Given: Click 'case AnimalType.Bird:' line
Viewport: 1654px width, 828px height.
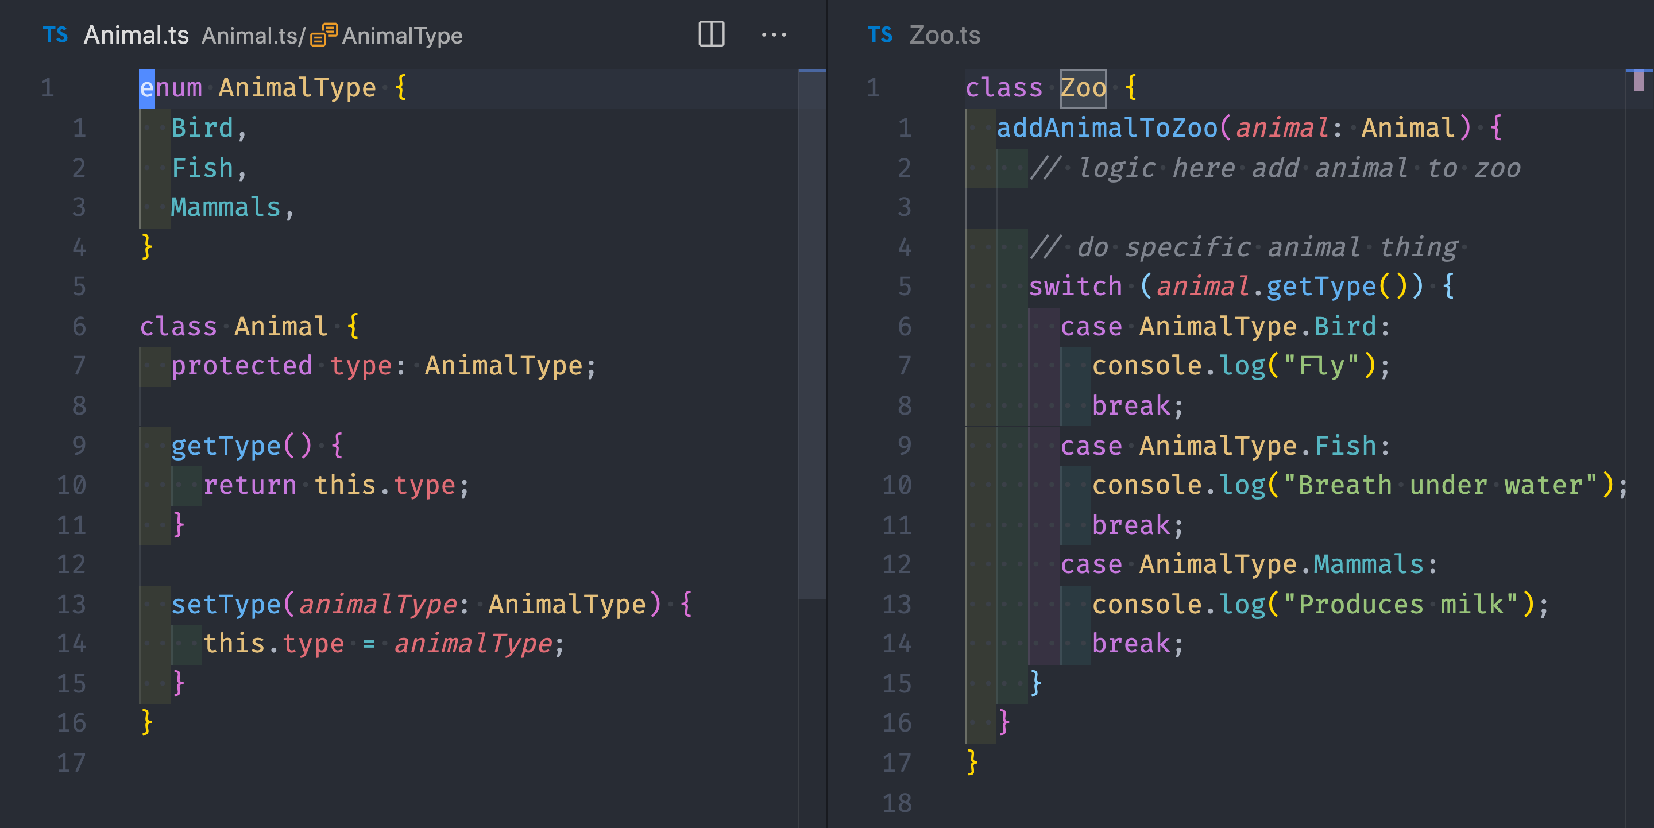Looking at the screenshot, I should (1225, 327).
